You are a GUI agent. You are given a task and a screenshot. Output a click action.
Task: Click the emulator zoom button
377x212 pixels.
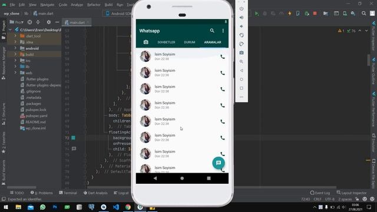(x=242, y=61)
